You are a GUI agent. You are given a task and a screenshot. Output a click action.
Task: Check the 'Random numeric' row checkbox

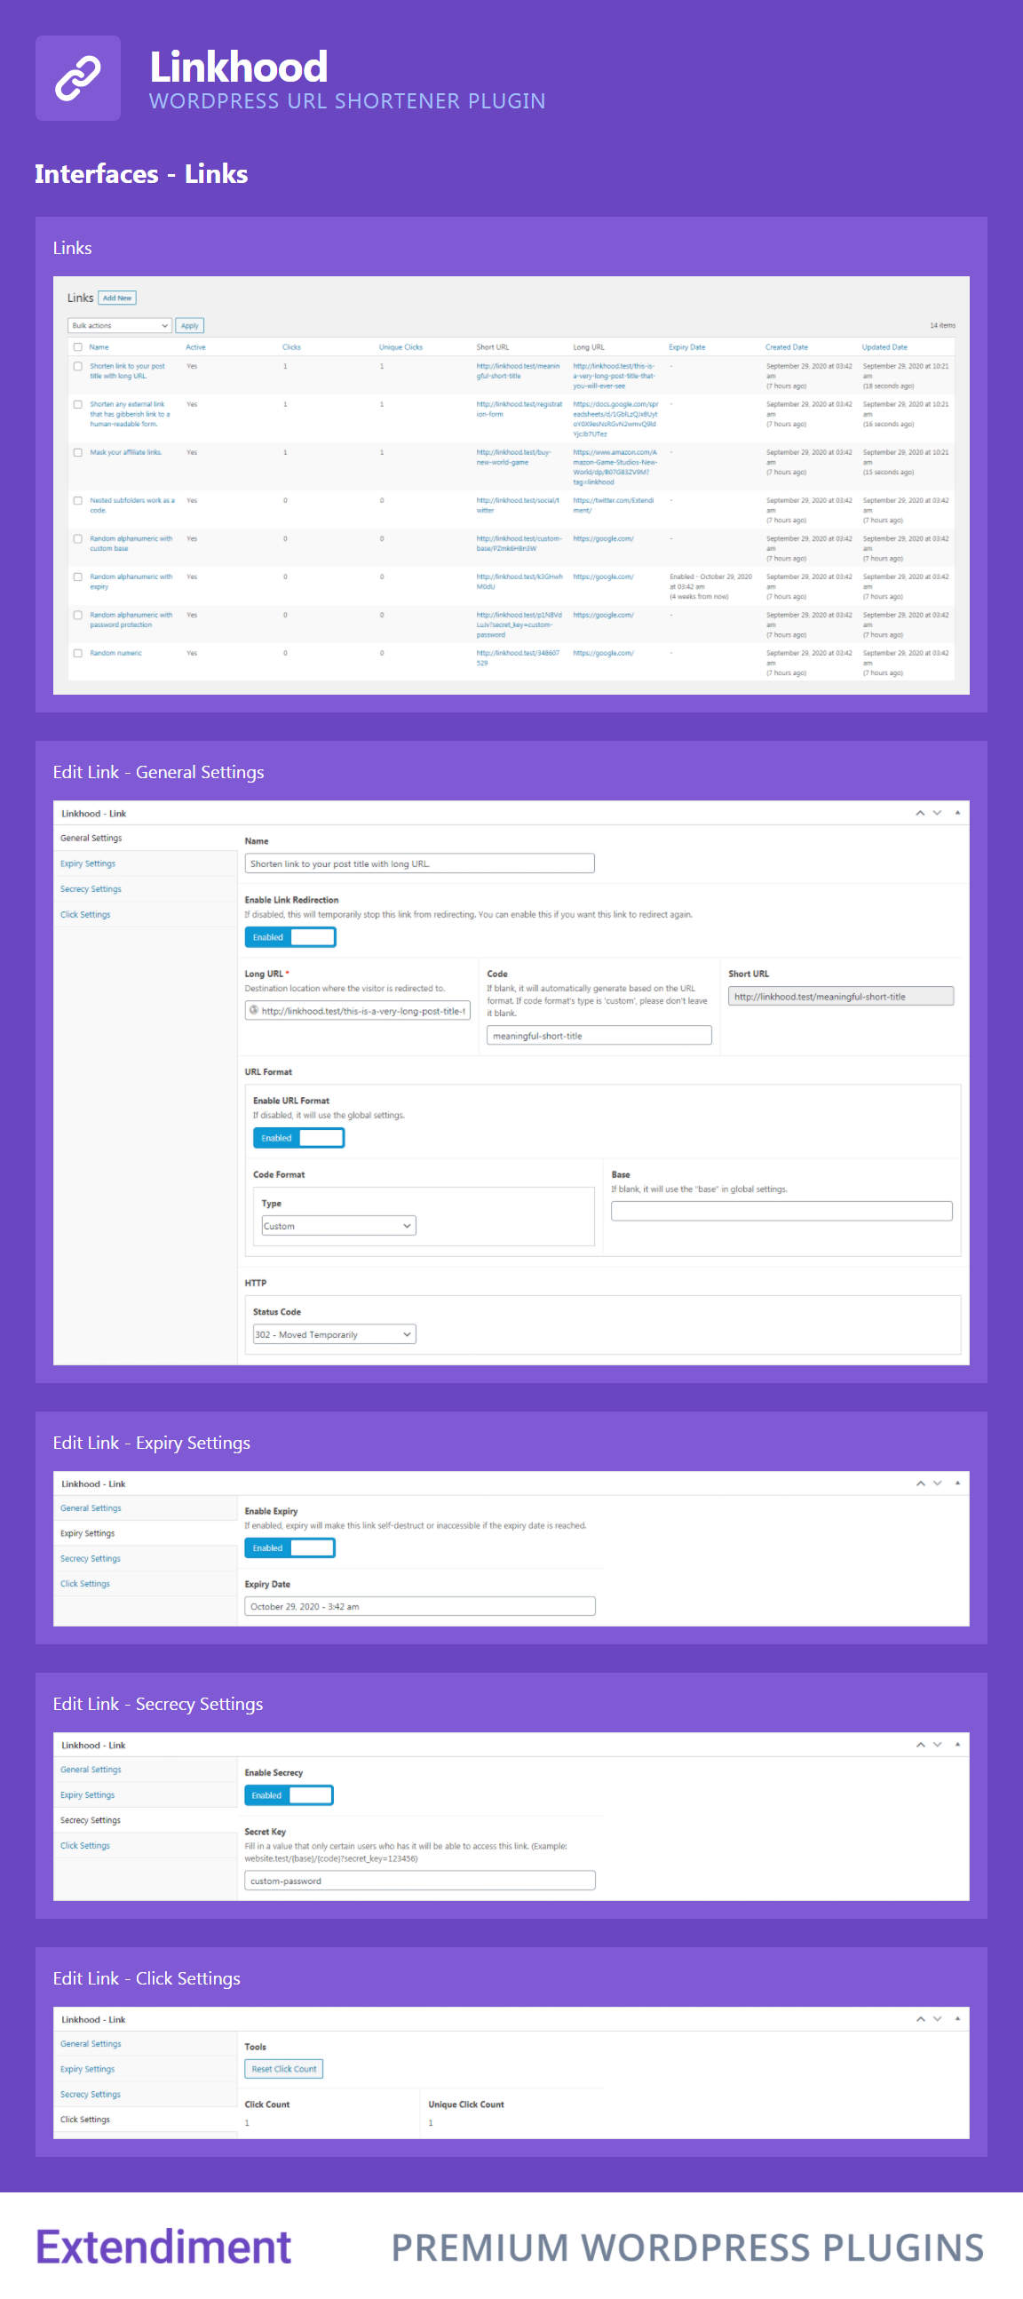(77, 653)
